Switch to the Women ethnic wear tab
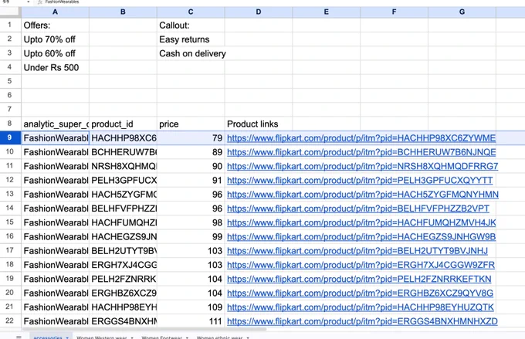The width and height of the screenshot is (525, 339). (219, 337)
